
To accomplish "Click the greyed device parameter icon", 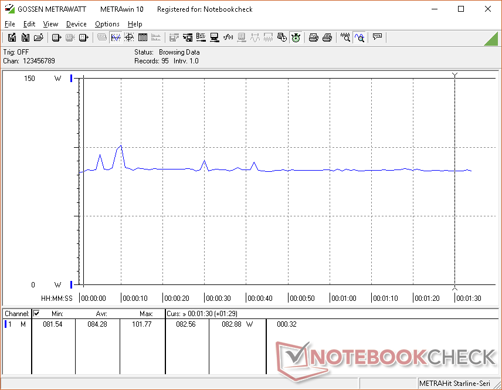I will (242, 38).
